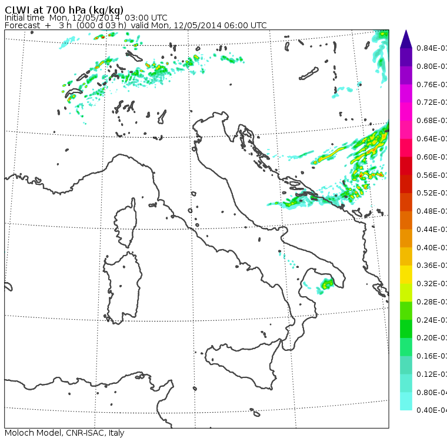Select the 0.32E-03 legend value

tap(432, 283)
